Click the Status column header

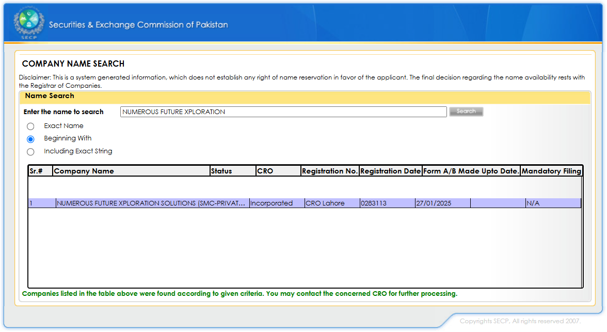tap(233, 171)
